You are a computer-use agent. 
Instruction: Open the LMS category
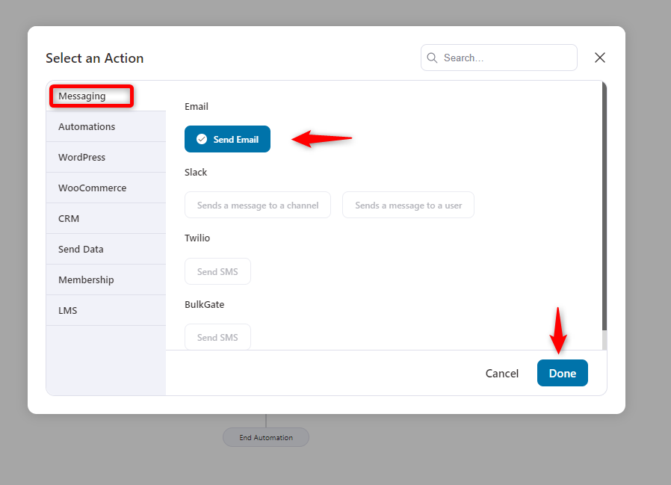[x=106, y=310]
